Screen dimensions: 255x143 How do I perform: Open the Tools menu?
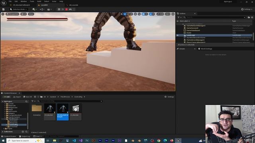click(32, 2)
